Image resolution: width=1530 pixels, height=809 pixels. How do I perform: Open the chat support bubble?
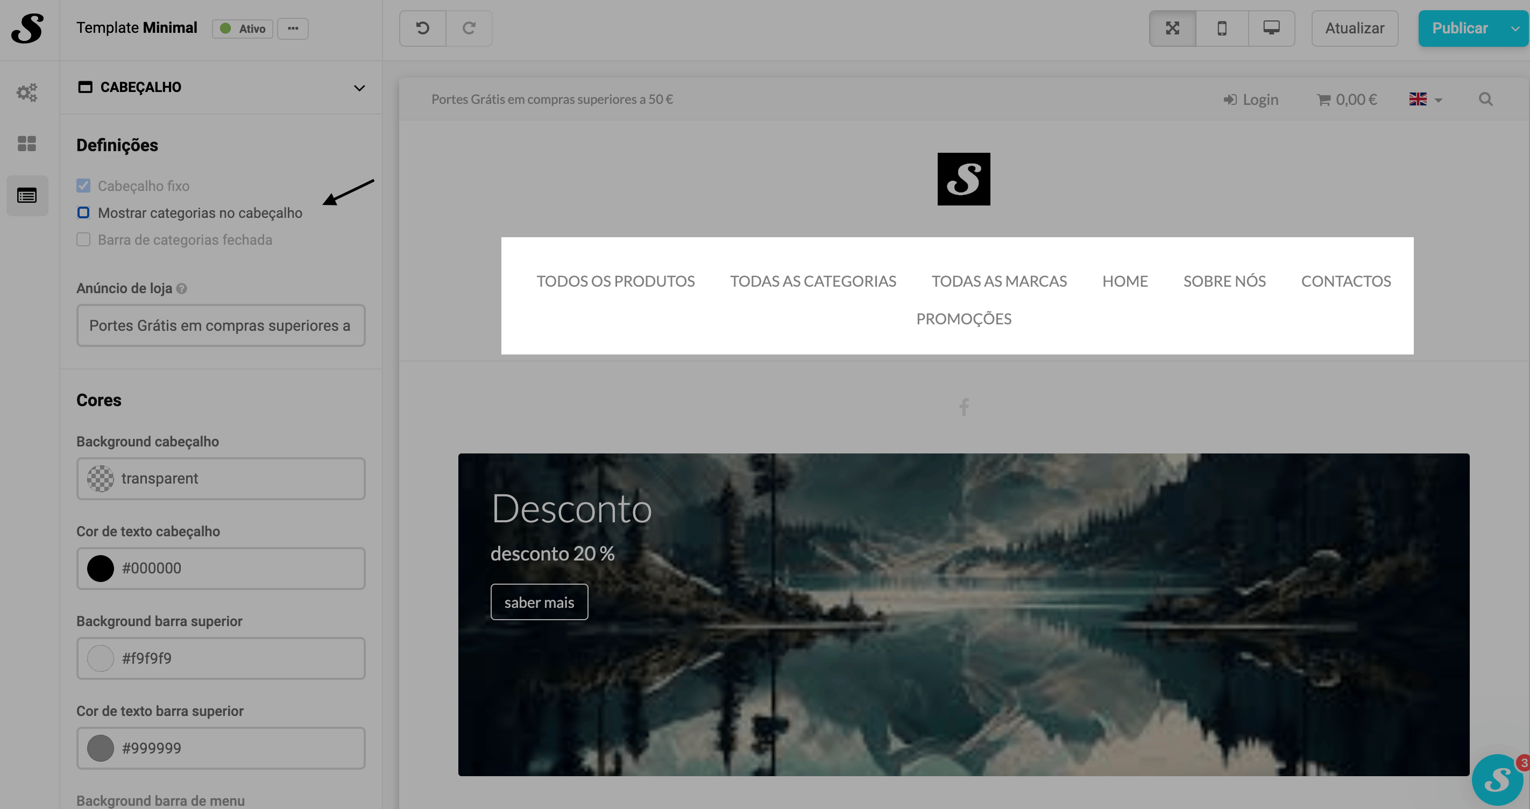(1497, 779)
